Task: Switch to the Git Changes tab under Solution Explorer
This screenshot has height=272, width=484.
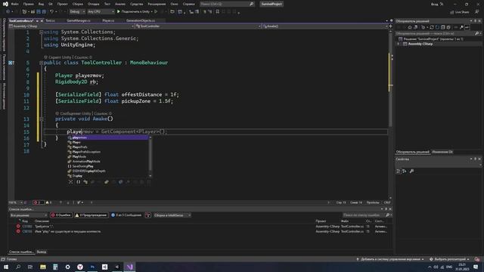Action: pos(442,152)
